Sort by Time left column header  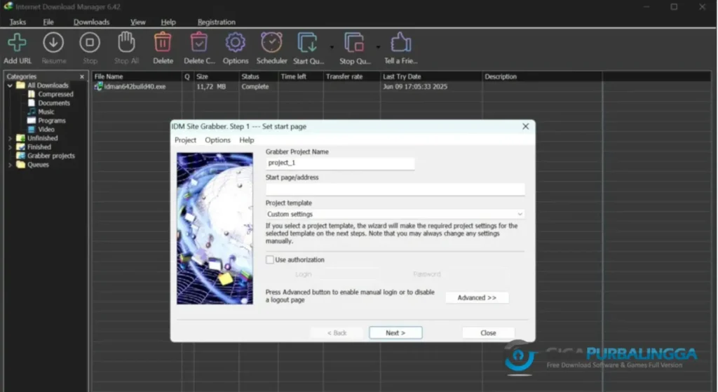point(300,76)
